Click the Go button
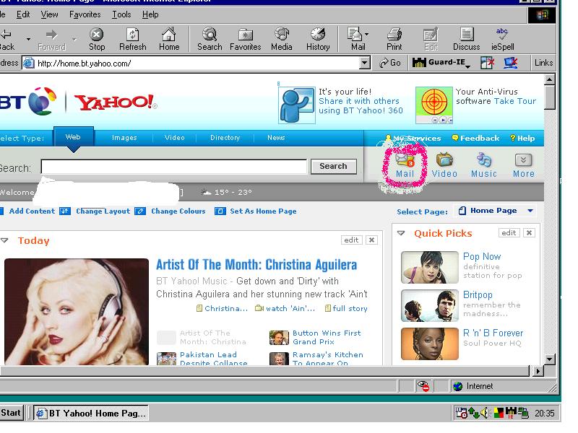The height and width of the screenshot is (433, 578). coord(390,63)
